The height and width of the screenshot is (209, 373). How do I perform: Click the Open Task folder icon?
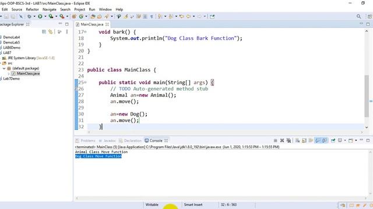[100, 16]
